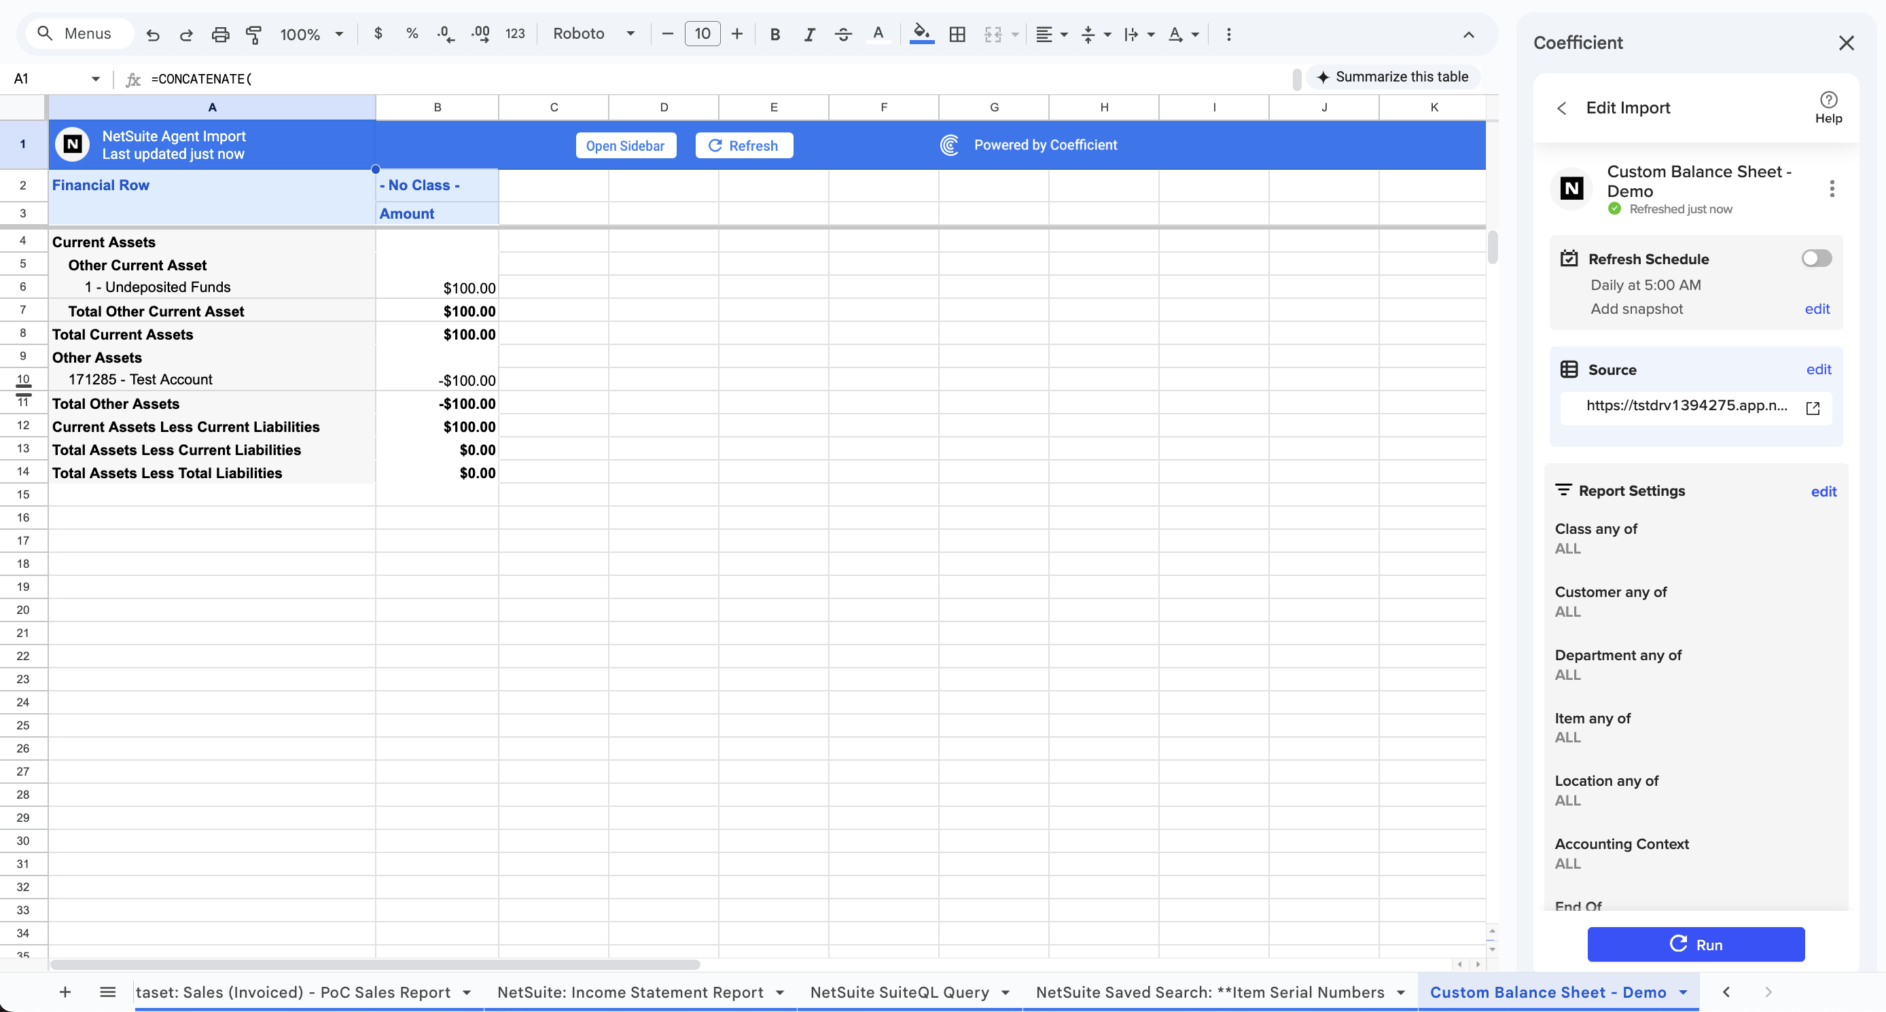Open the fill color swatch picker
This screenshot has height=1012, width=1886.
922,34
